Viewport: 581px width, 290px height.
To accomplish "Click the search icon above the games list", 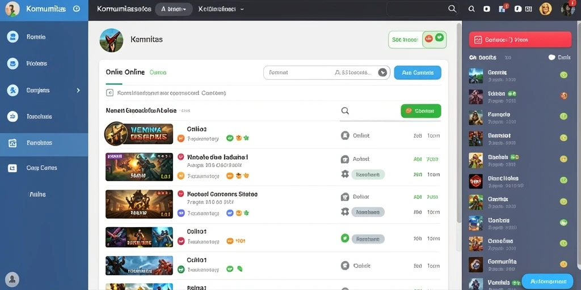I will click(x=345, y=110).
